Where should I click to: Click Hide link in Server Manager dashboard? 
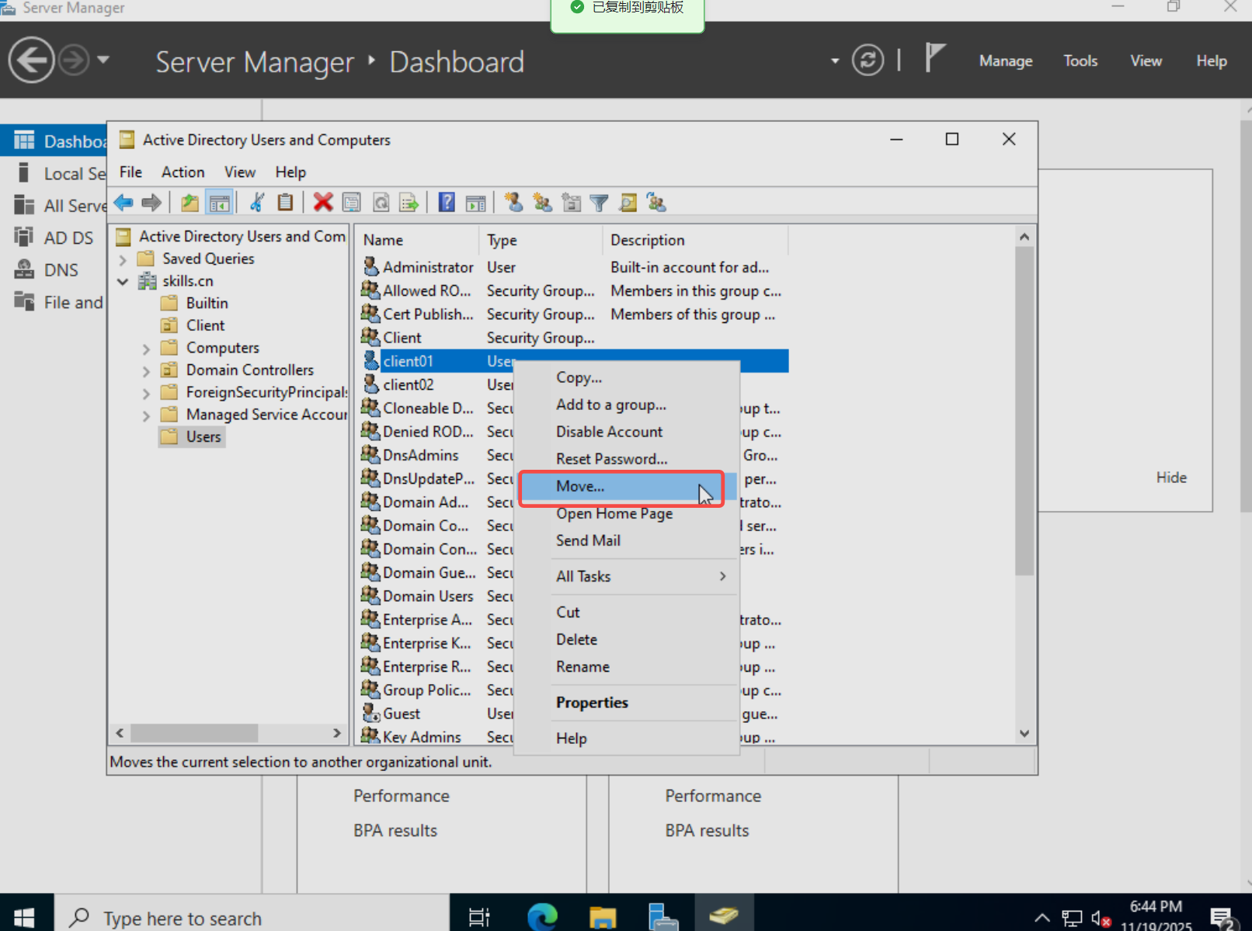click(1171, 478)
